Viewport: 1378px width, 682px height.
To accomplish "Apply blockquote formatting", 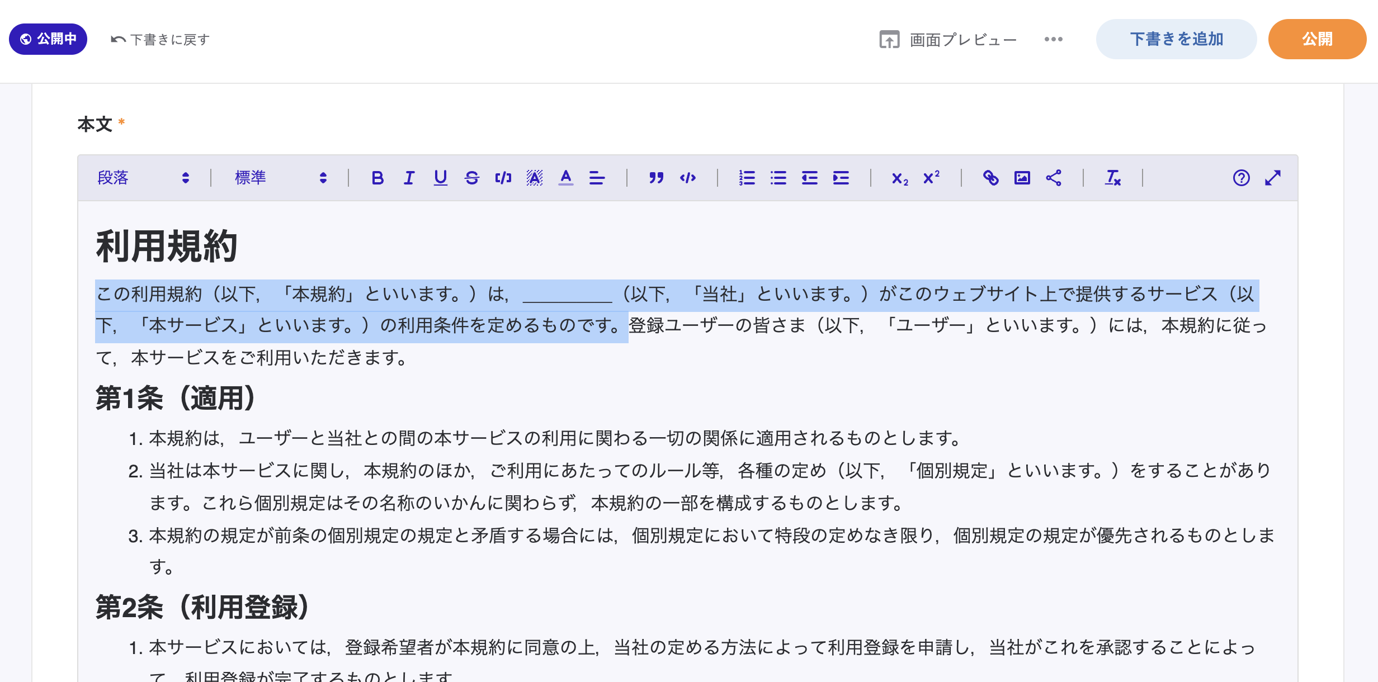I will [x=656, y=178].
